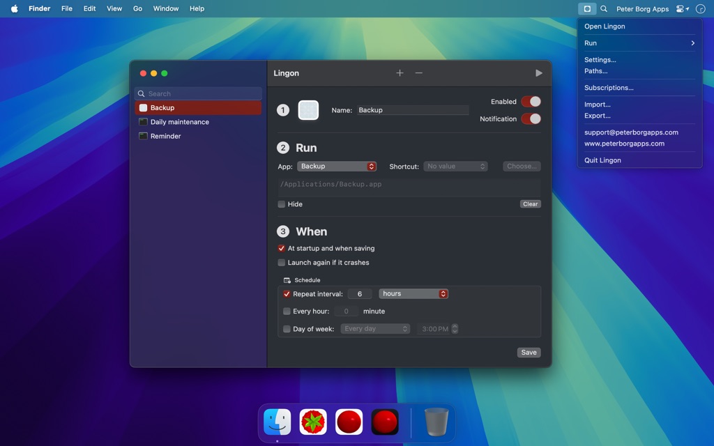This screenshot has width=714, height=446.
Task: Open the Lingon berry icon in the Dock
Action: click(313, 422)
